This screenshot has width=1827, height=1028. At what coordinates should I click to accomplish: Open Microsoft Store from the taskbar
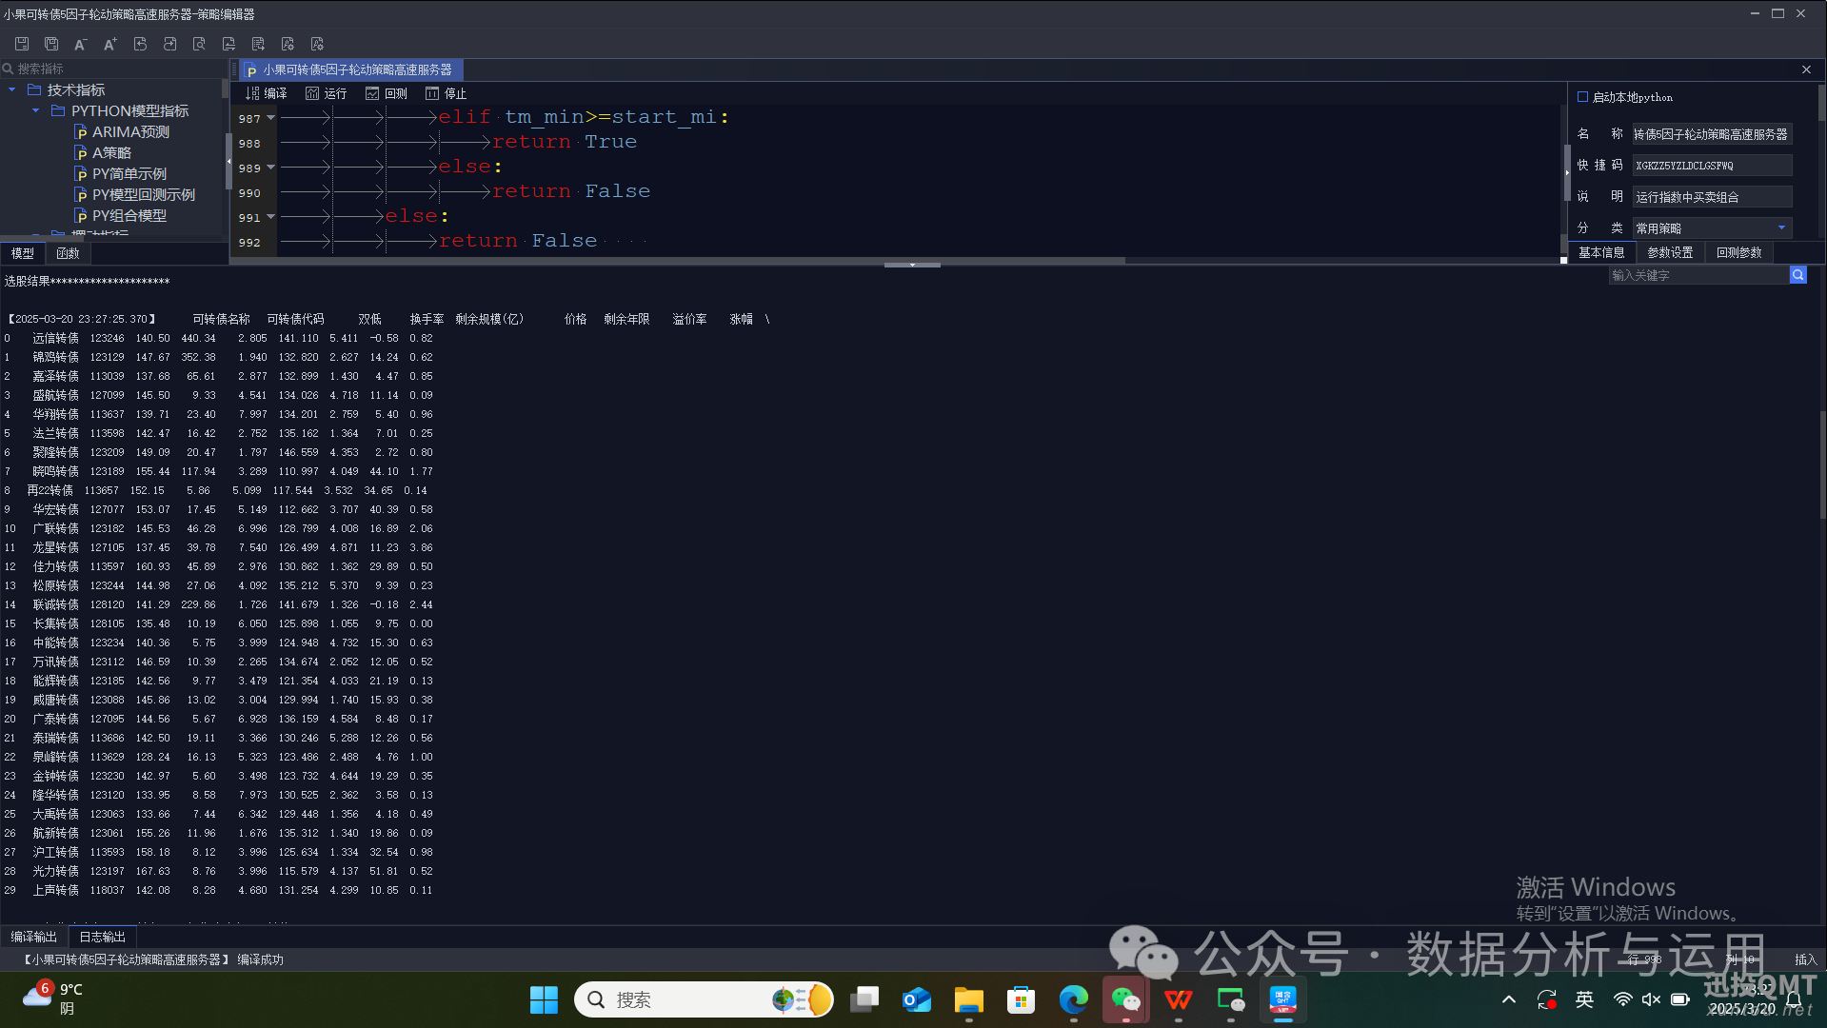point(1021,999)
